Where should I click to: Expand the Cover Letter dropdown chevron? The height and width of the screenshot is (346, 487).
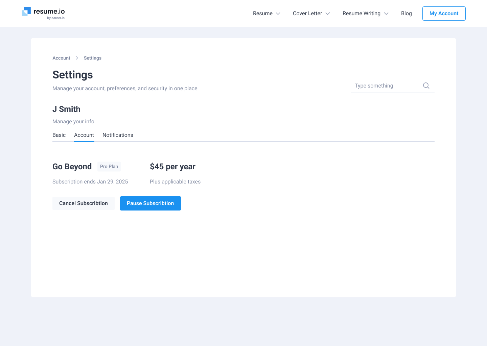click(328, 14)
